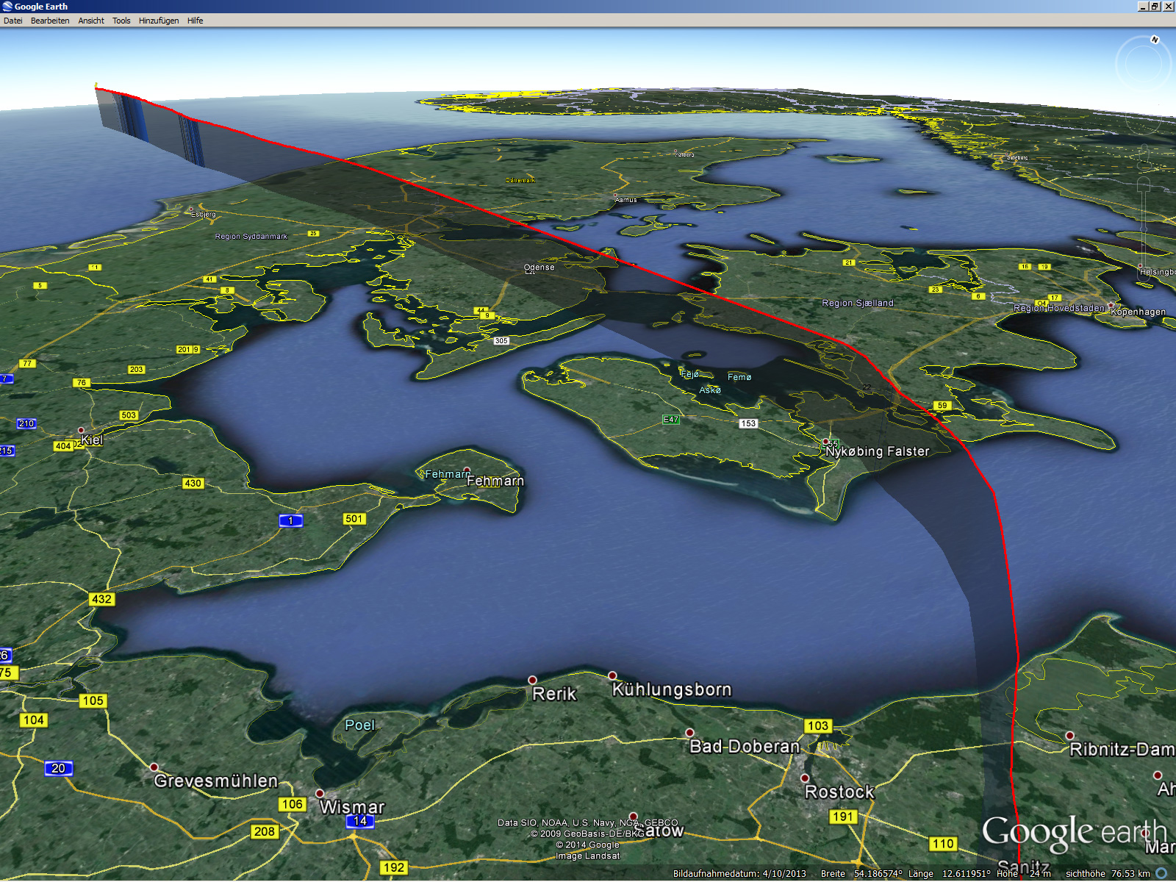Image resolution: width=1176 pixels, height=882 pixels.
Task: Open the Ansicht menu
Action: click(91, 21)
